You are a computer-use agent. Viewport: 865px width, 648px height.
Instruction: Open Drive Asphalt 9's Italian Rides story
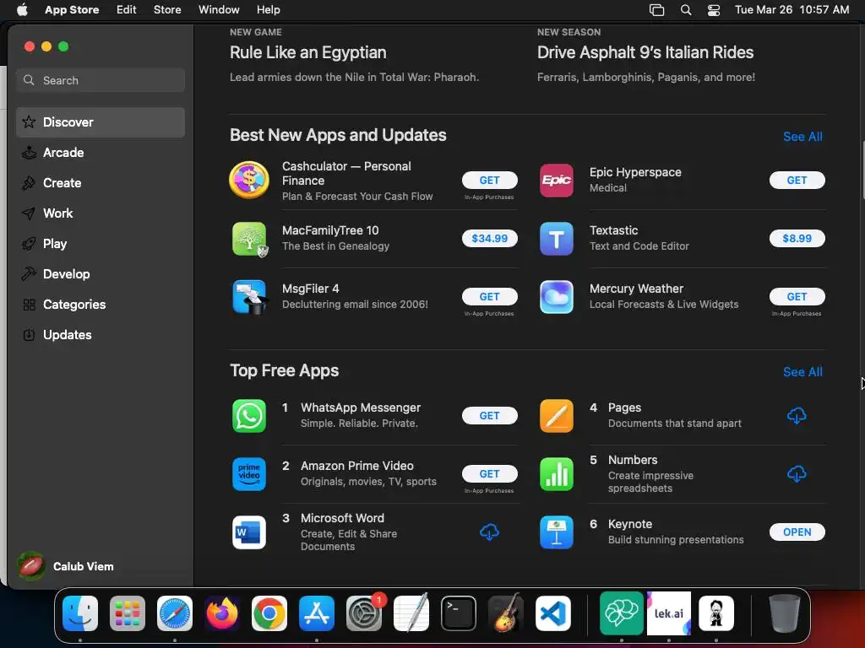(x=645, y=53)
